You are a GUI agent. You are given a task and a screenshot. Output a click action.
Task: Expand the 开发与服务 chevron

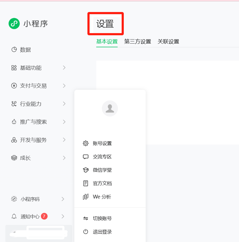point(64,140)
